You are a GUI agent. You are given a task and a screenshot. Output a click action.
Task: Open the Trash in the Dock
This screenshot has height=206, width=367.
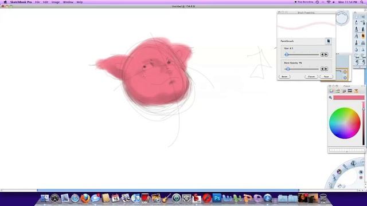323,199
